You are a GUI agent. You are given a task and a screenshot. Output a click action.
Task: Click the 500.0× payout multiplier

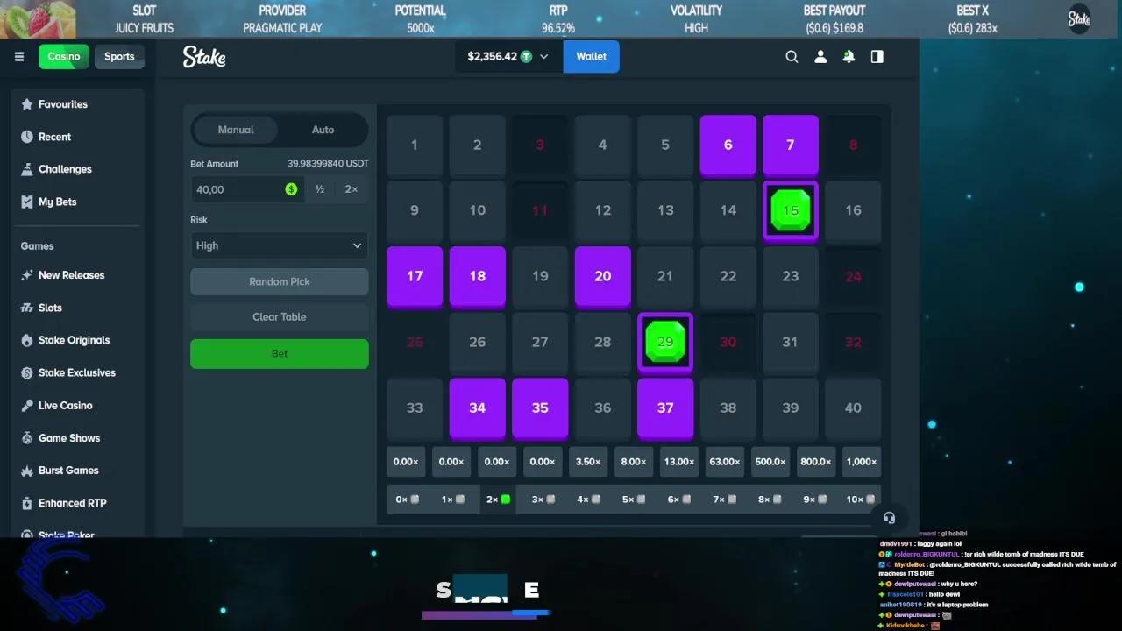click(770, 462)
